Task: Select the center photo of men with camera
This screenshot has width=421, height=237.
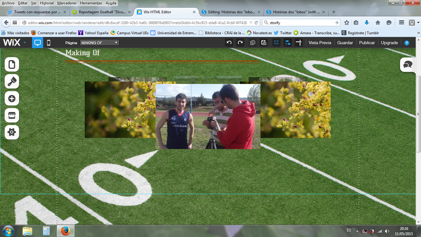Action: coord(208,117)
